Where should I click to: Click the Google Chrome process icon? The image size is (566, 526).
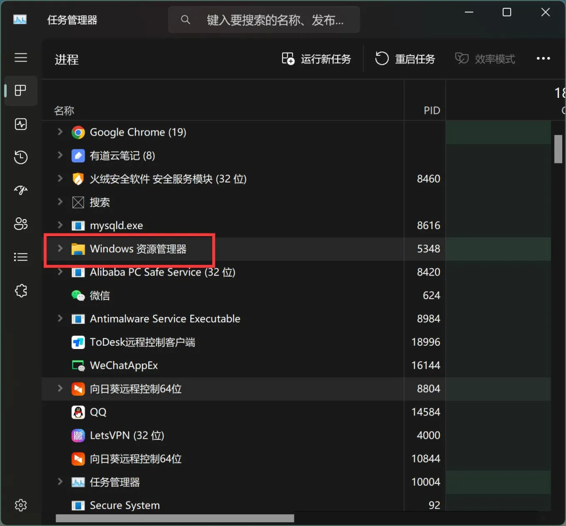pyautogui.click(x=78, y=133)
